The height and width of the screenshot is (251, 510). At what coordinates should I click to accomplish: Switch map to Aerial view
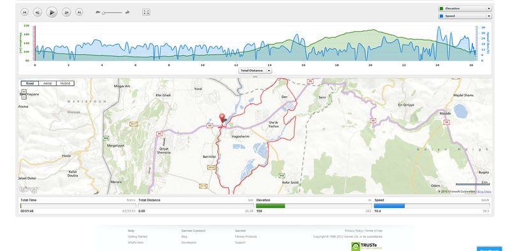[x=47, y=83]
